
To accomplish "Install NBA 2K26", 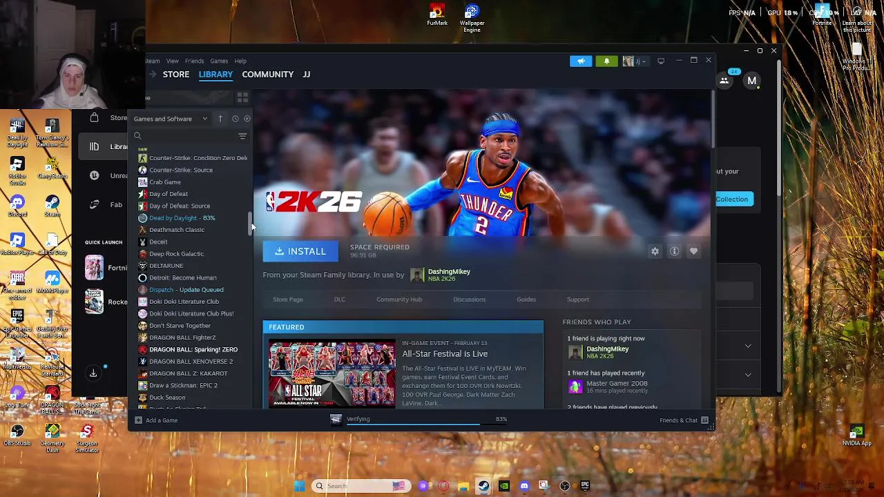I will point(300,251).
